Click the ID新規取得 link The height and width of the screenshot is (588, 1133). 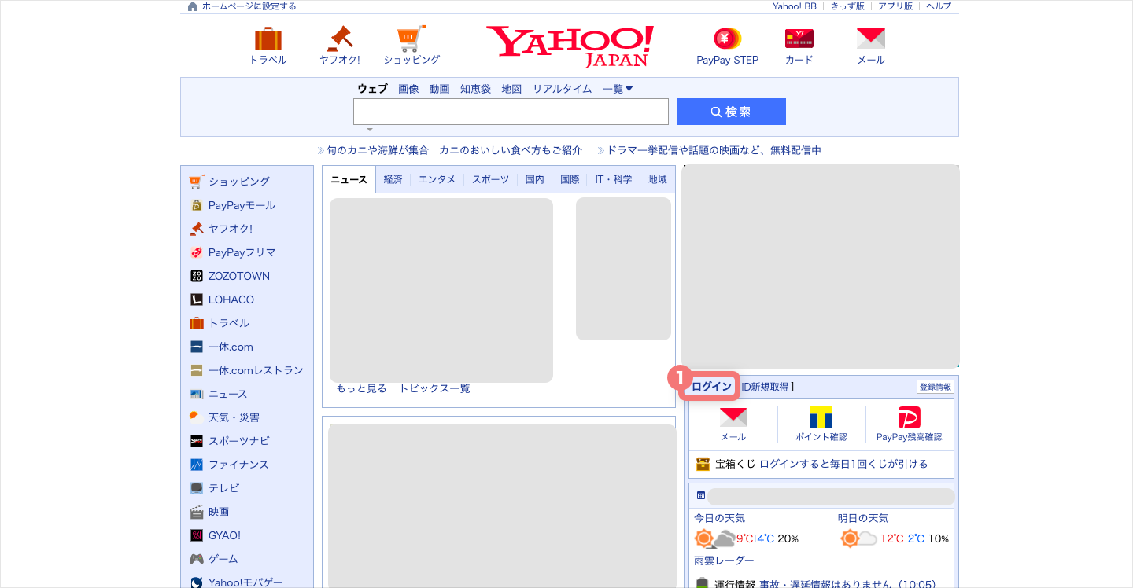pos(766,387)
